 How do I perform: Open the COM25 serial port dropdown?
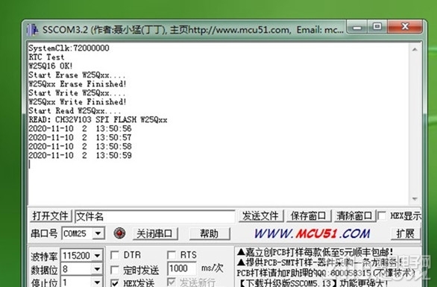(98, 233)
